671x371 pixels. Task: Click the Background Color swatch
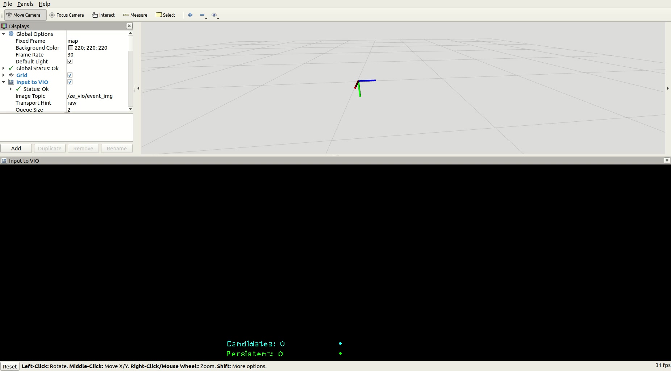click(71, 48)
